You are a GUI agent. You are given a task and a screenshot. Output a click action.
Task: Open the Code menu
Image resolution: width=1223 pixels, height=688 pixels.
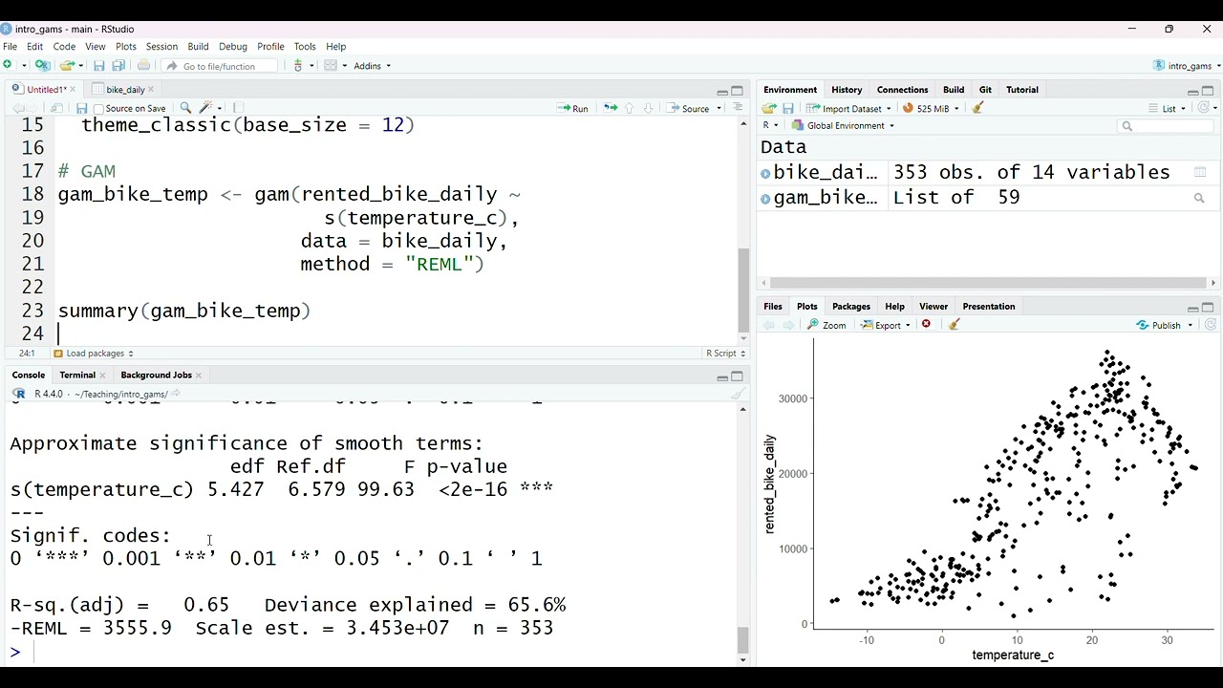[64, 46]
